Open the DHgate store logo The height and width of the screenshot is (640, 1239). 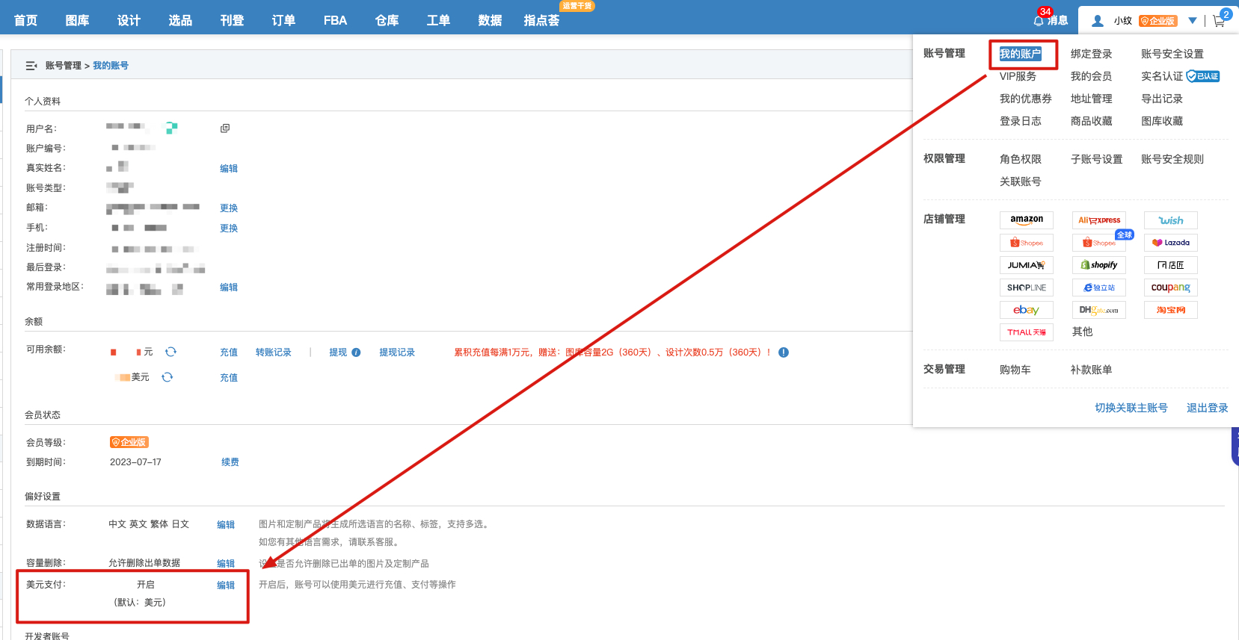[x=1099, y=310]
